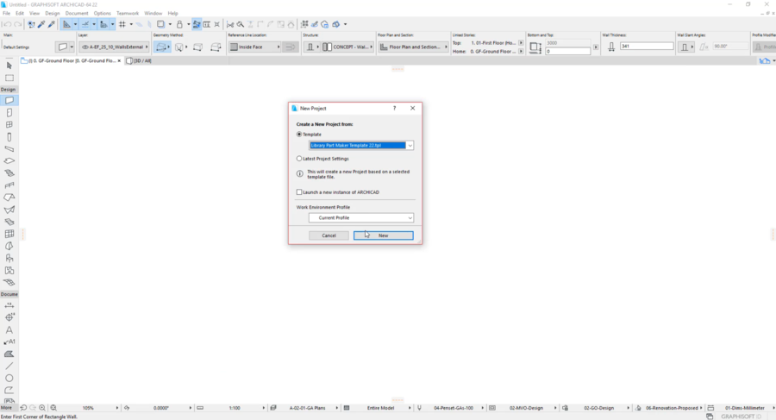Screen dimensions: 776x420
Task: Select the Template radio button
Action: coord(299,135)
